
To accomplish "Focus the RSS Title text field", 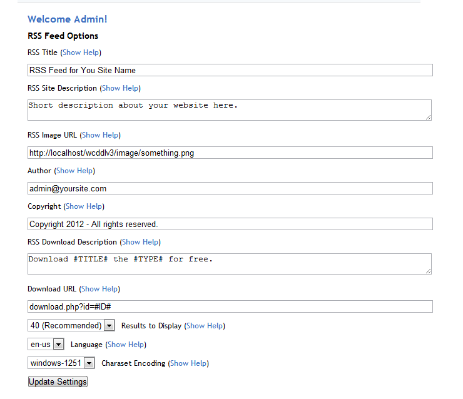I will tap(230, 70).
